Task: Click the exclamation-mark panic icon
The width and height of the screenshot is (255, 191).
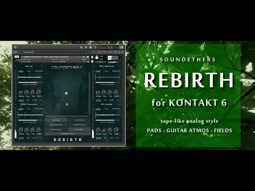Action: coord(116,47)
